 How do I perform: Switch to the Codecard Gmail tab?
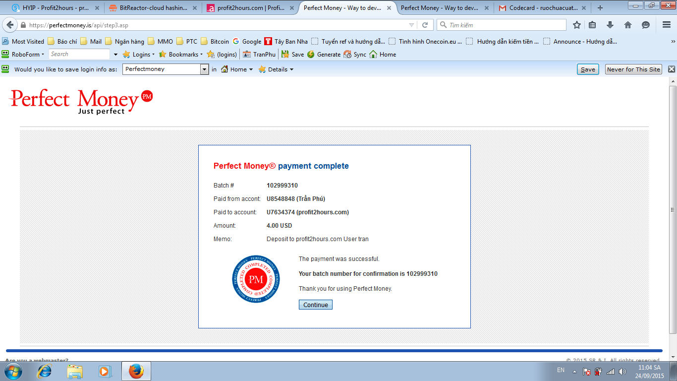click(544, 8)
